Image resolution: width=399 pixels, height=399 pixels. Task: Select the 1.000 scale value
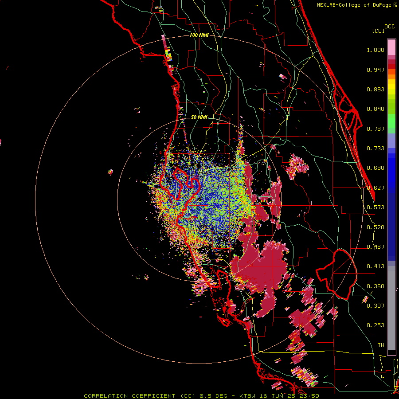(376, 50)
